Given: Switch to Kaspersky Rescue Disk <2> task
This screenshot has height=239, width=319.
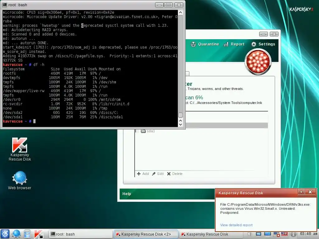Looking at the screenshot, I should (x=146, y=234).
